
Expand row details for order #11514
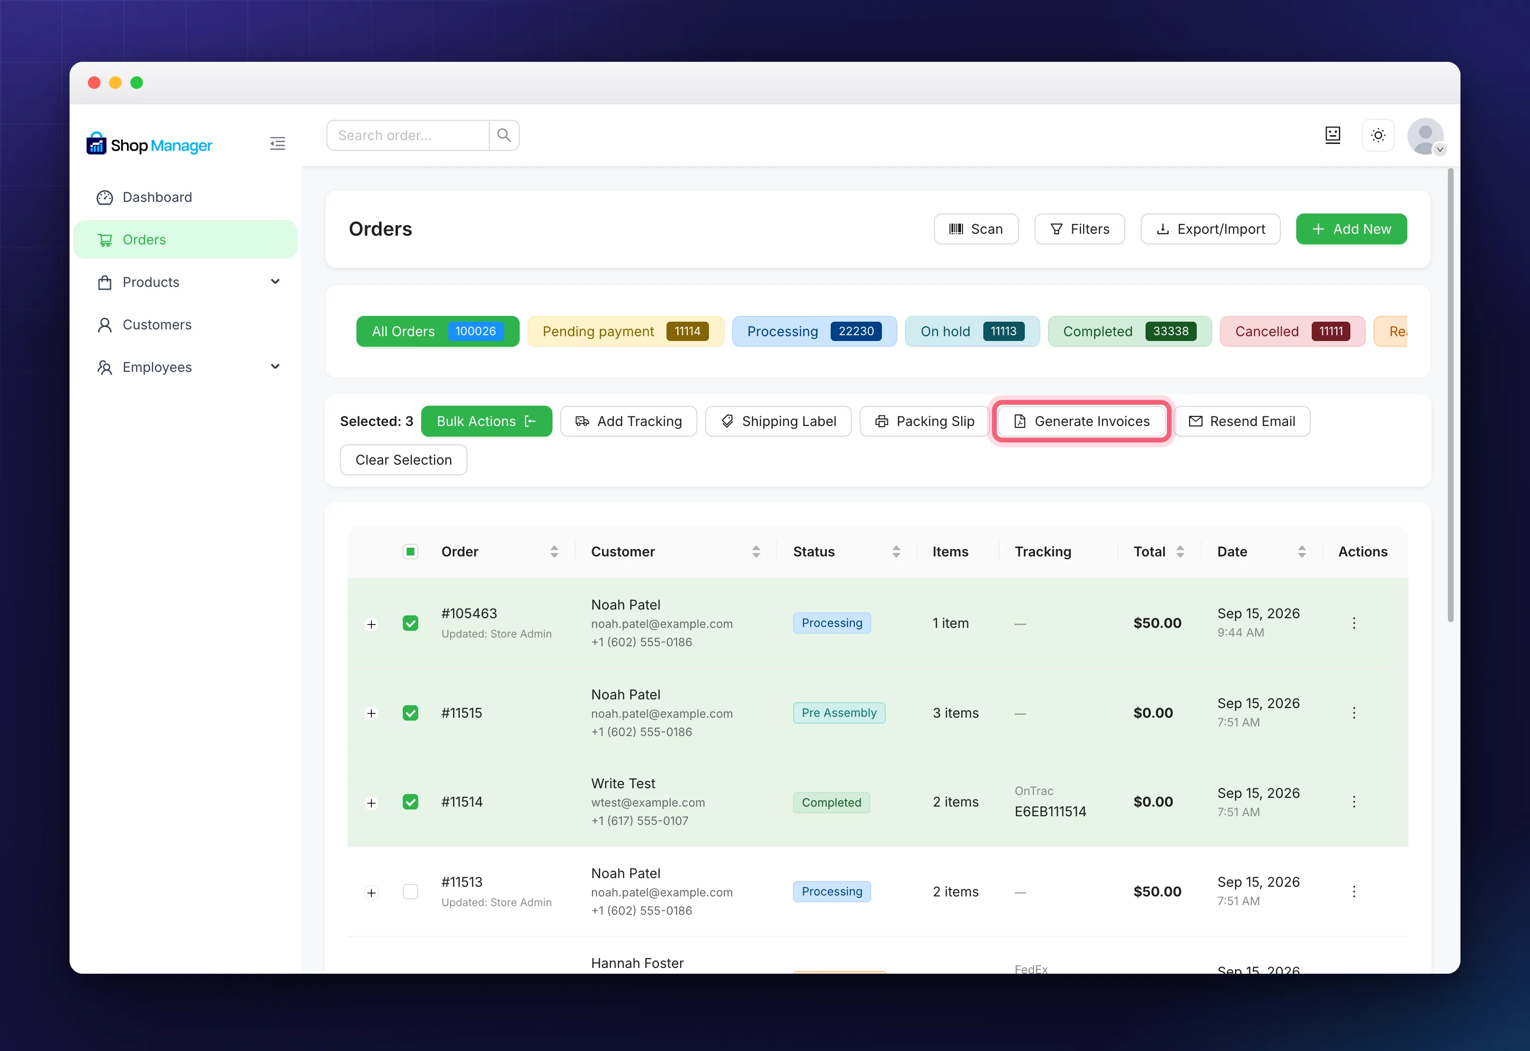coord(371,803)
